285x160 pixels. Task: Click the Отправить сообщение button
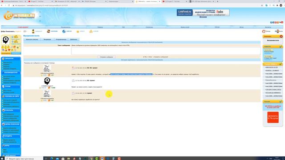point(106,57)
